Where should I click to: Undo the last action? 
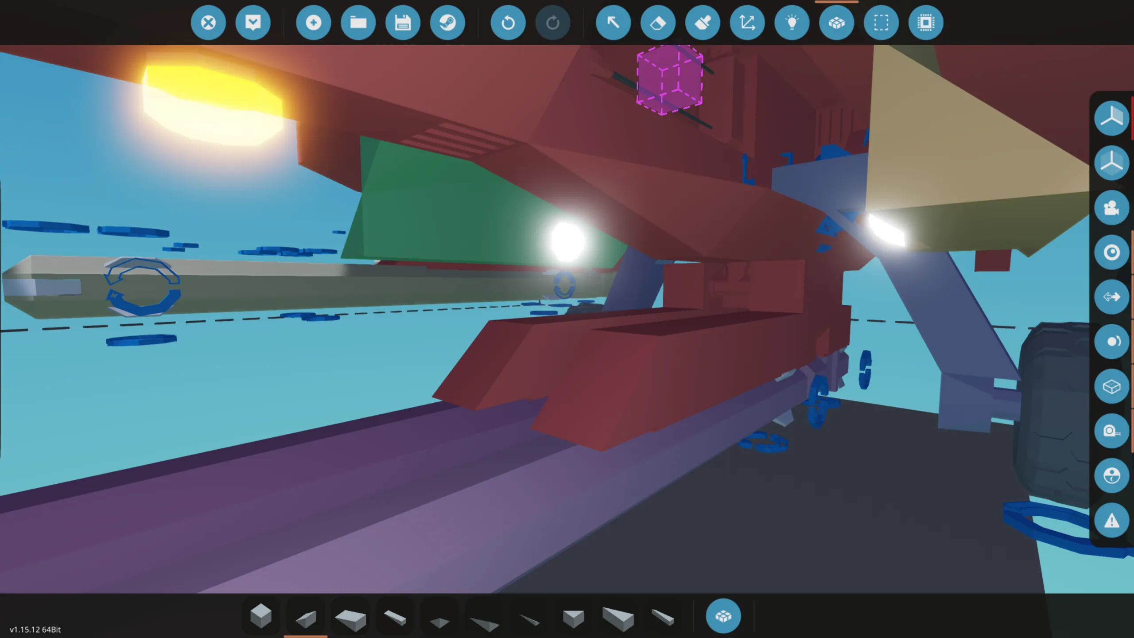(508, 23)
